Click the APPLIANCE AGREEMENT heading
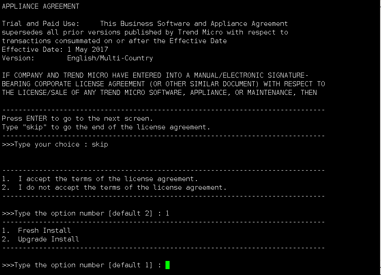 (40, 6)
